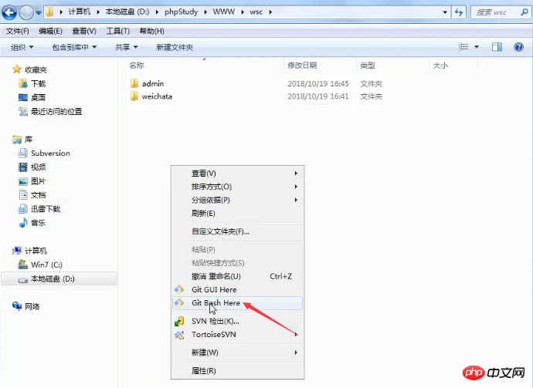Viewport: 533px width, 388px height.
Task: Click the Subversion library icon
Action: [x=23, y=153]
